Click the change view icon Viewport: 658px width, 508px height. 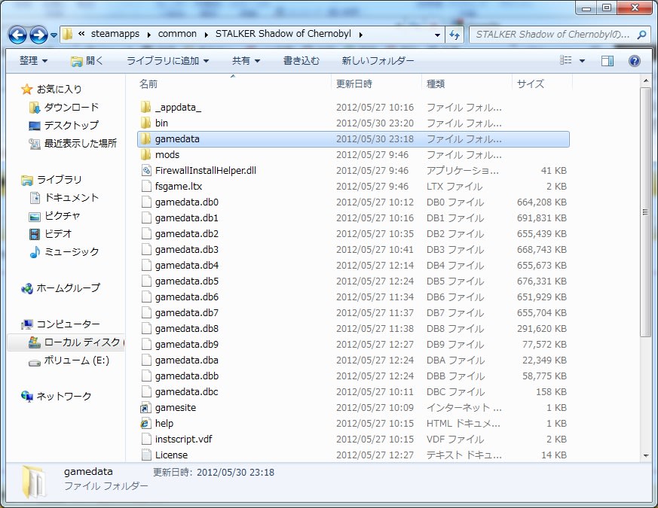point(566,61)
